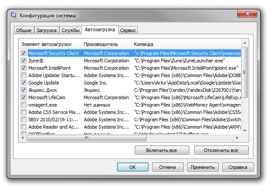
Task: Click the YandexDisk command path
Action: pos(188,90)
